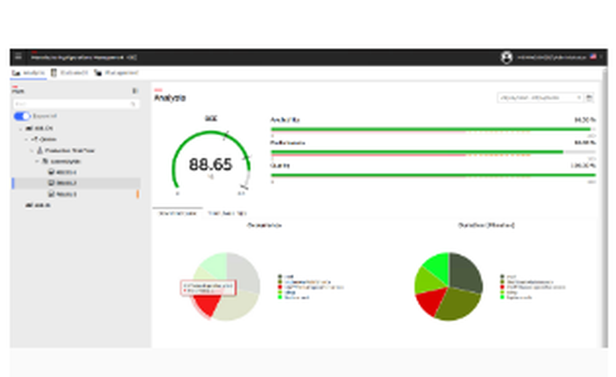Viewport: 616px width, 377px height.
Task: Click the hand icon of the third top tab
Action: click(x=98, y=73)
